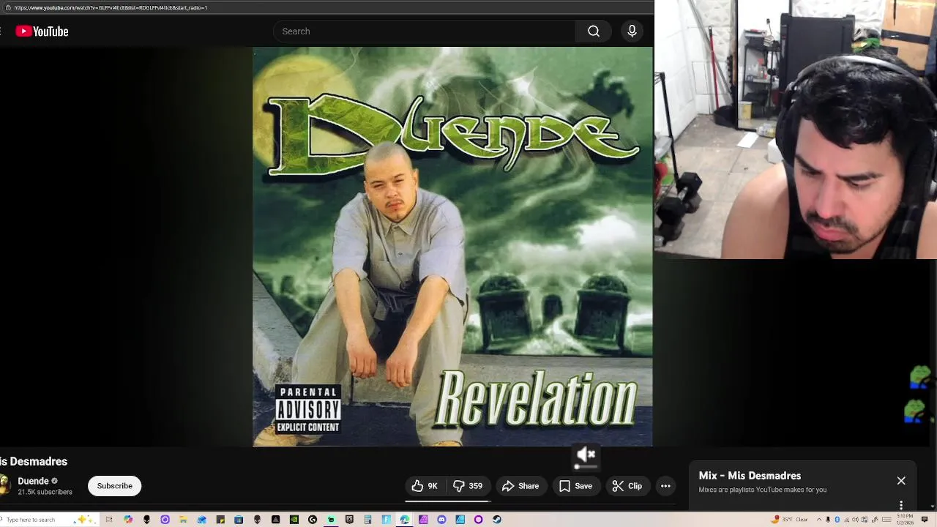
Task: Open the Wi-Fi network tray icon
Action: click(847, 520)
